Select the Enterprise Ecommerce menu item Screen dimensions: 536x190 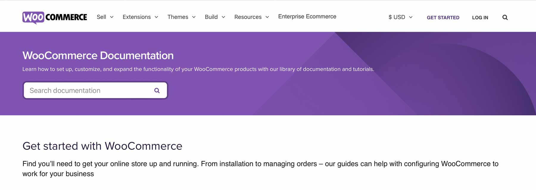click(307, 17)
